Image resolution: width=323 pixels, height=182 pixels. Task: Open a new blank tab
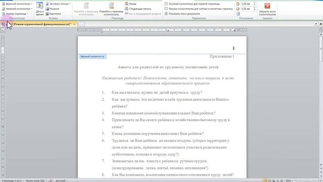(81, 24)
